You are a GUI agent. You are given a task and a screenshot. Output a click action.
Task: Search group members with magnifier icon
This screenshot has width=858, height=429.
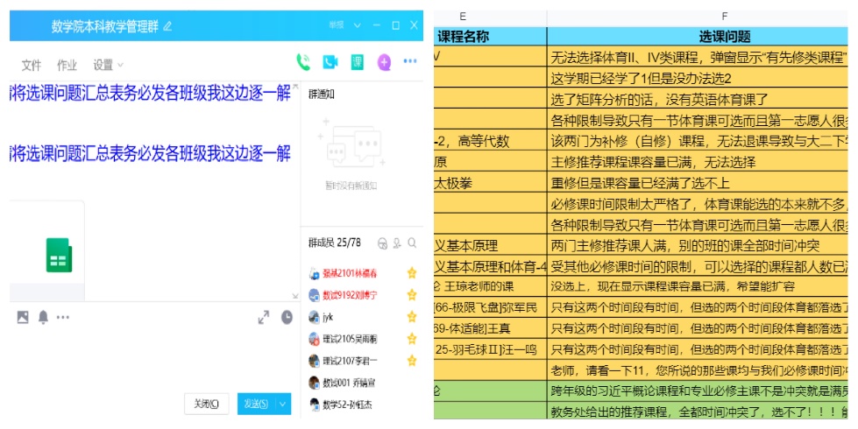412,243
